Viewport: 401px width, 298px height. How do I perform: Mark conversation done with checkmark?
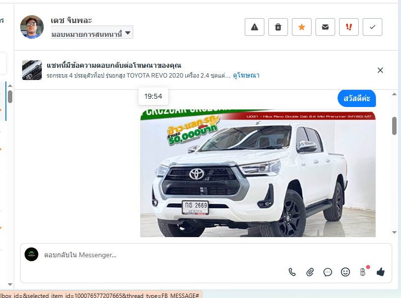point(372,27)
